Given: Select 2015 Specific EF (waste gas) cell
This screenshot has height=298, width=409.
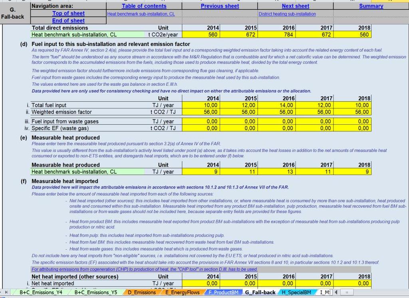Looking at the screenshot, I should click(x=239, y=128).
